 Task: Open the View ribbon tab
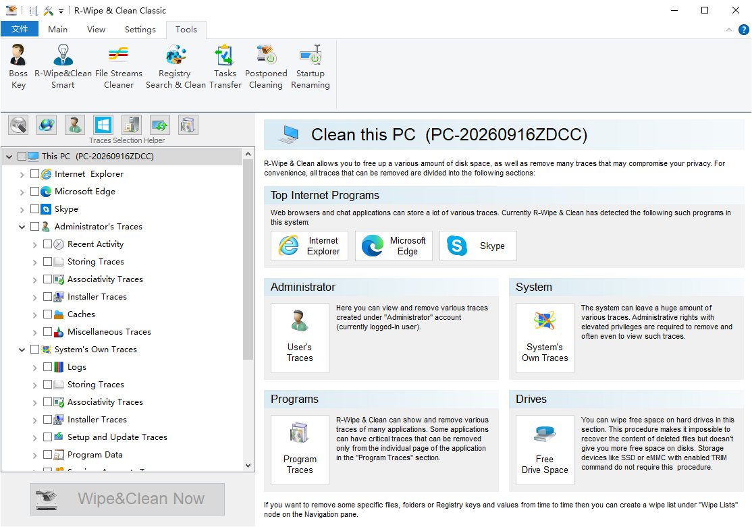96,29
